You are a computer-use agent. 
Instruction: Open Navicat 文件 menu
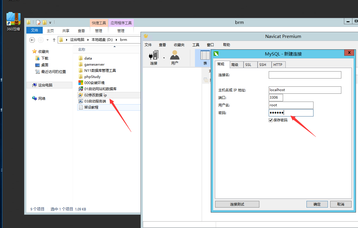tap(148, 45)
